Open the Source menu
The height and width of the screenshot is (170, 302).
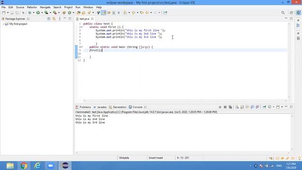click(20, 8)
